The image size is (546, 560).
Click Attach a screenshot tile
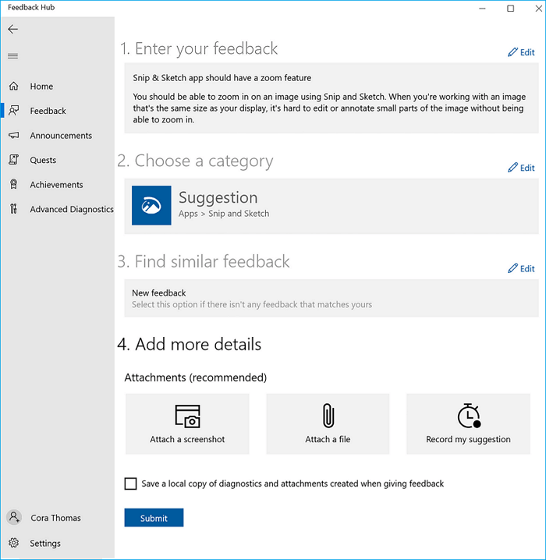tap(187, 424)
